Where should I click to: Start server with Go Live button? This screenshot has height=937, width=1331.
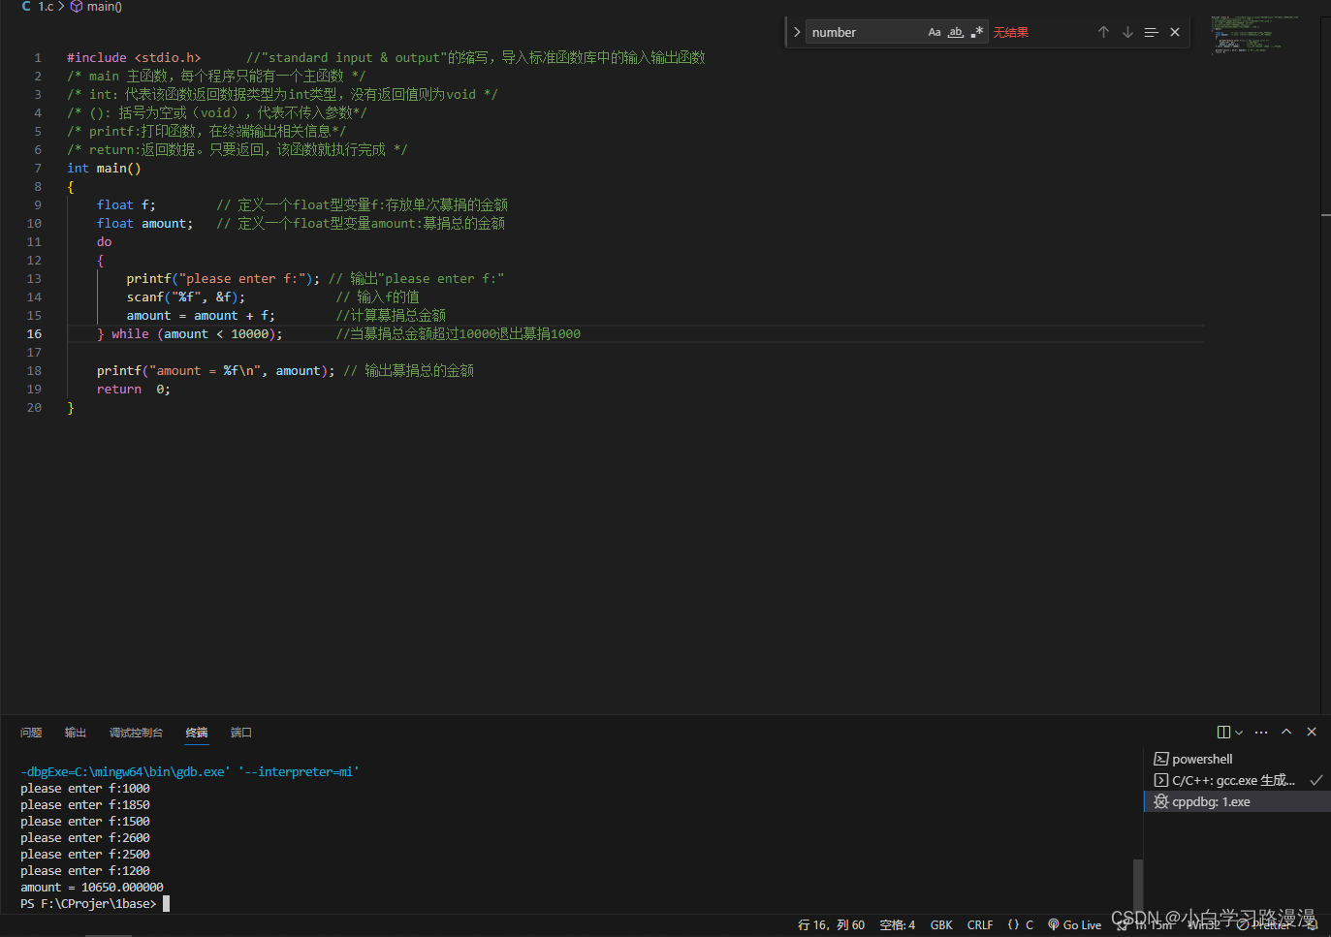click(x=1074, y=925)
